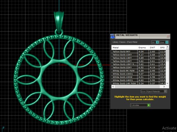
Task: Select White Gold:10KW row
Action: [139, 77]
